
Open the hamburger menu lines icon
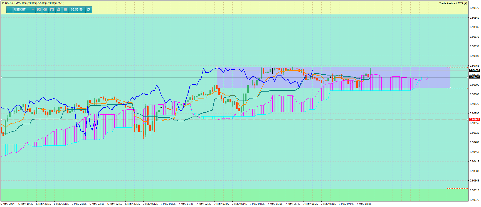65,9
